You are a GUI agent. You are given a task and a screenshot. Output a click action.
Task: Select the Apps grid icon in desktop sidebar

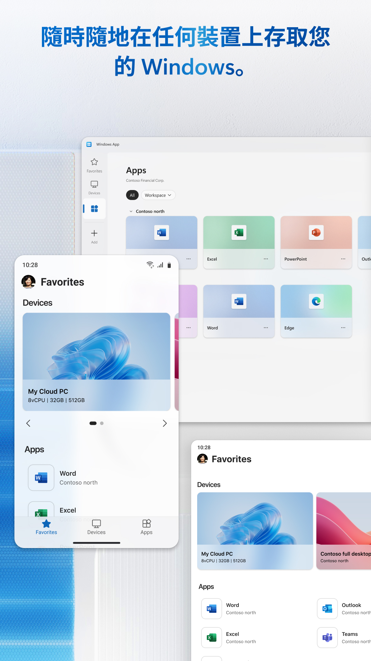click(x=94, y=209)
